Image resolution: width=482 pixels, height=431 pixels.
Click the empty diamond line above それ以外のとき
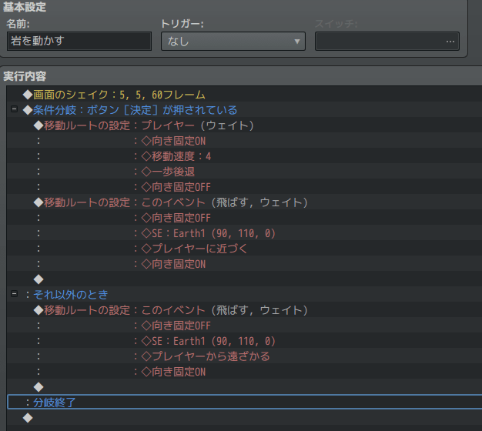click(39, 279)
